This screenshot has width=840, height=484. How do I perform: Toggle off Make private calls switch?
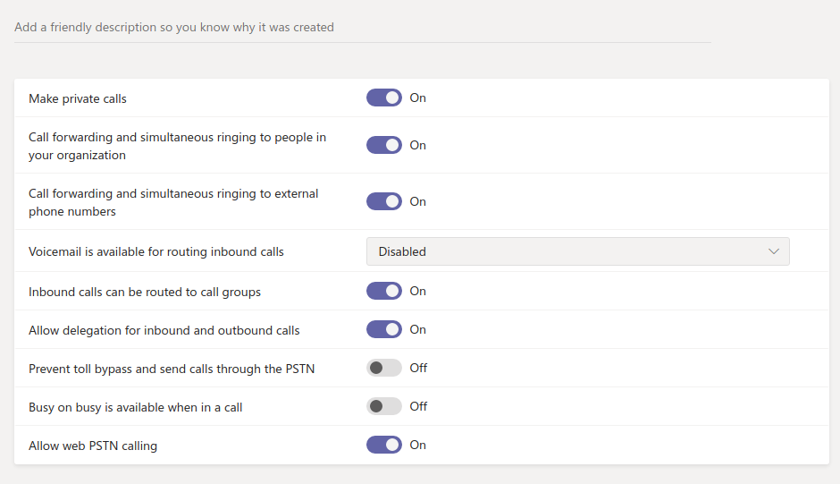pos(384,98)
